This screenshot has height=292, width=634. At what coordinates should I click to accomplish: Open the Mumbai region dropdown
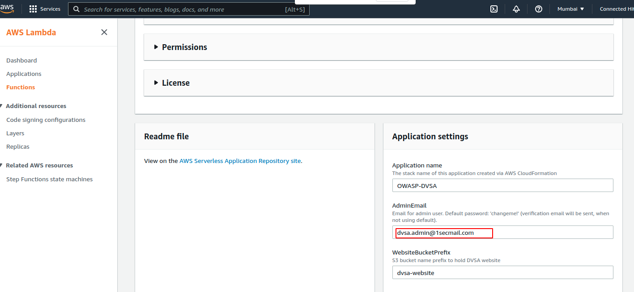coord(570,9)
